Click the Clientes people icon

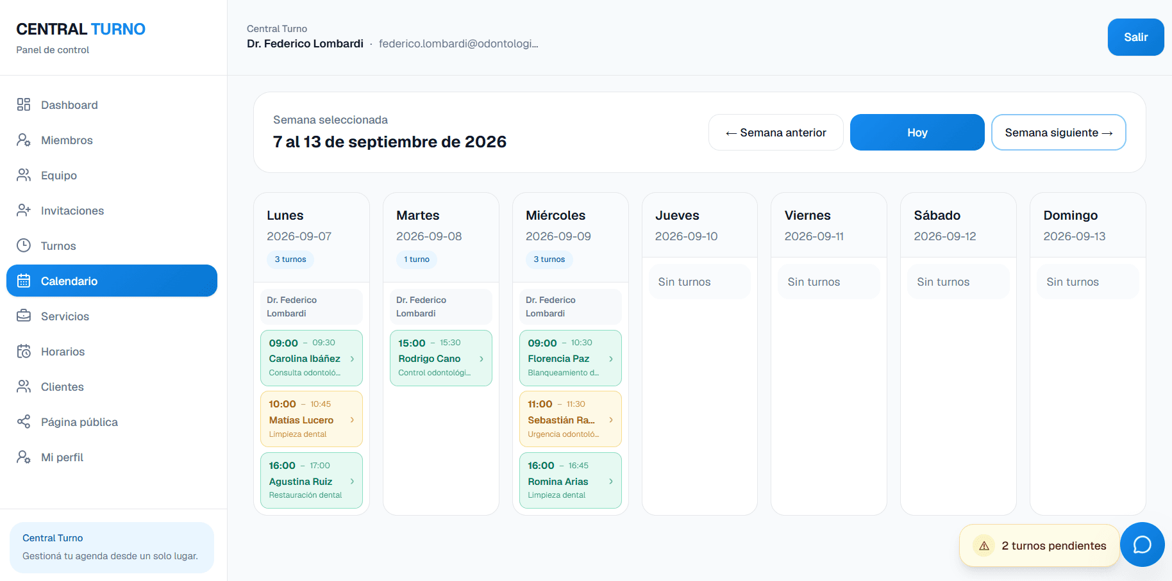pos(24,386)
